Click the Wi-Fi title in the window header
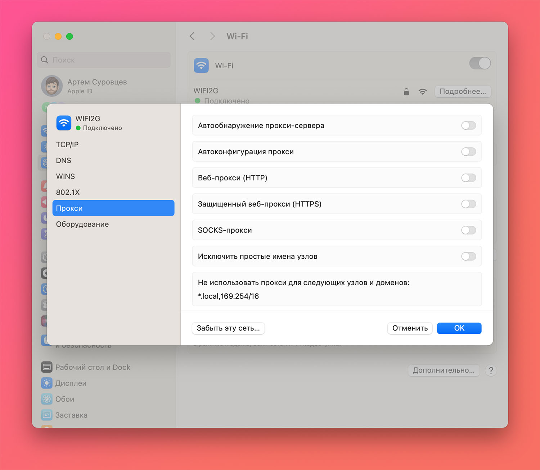Viewport: 540px width, 470px height. [x=237, y=36]
